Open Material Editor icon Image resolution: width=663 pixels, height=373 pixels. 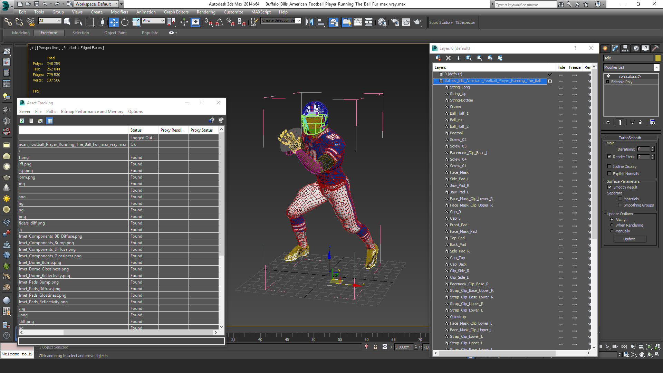click(x=382, y=22)
